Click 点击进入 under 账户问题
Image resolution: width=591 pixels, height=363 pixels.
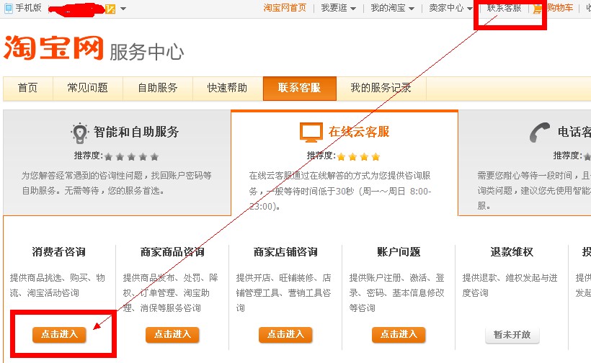399,334
